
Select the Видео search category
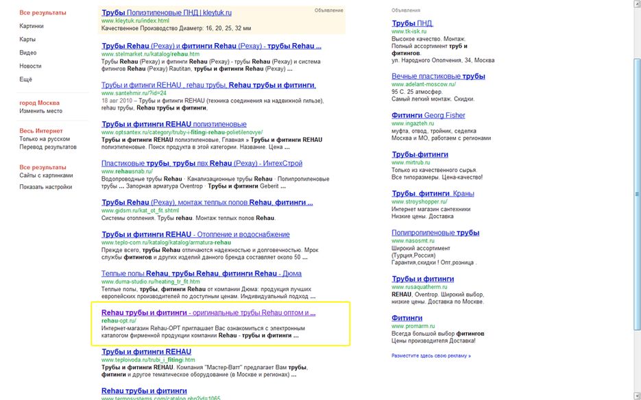point(28,53)
